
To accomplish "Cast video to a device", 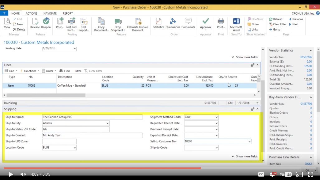I will click(x=299, y=174).
